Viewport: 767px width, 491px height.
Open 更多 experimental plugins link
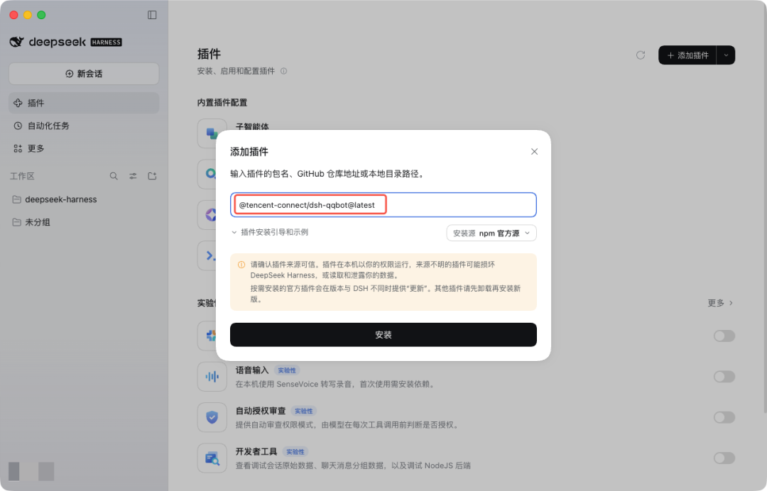tap(720, 303)
